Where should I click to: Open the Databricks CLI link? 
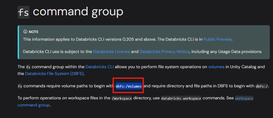tap(99, 67)
